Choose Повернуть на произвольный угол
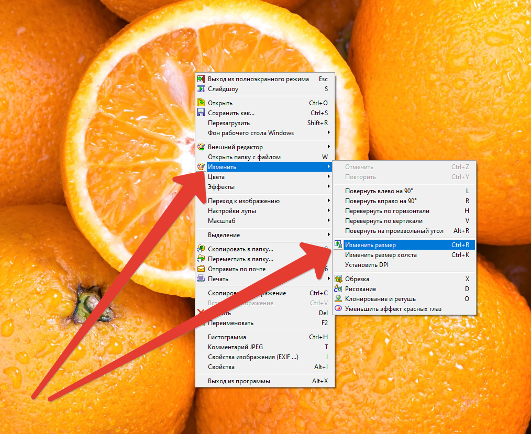The image size is (531, 434). [404, 231]
